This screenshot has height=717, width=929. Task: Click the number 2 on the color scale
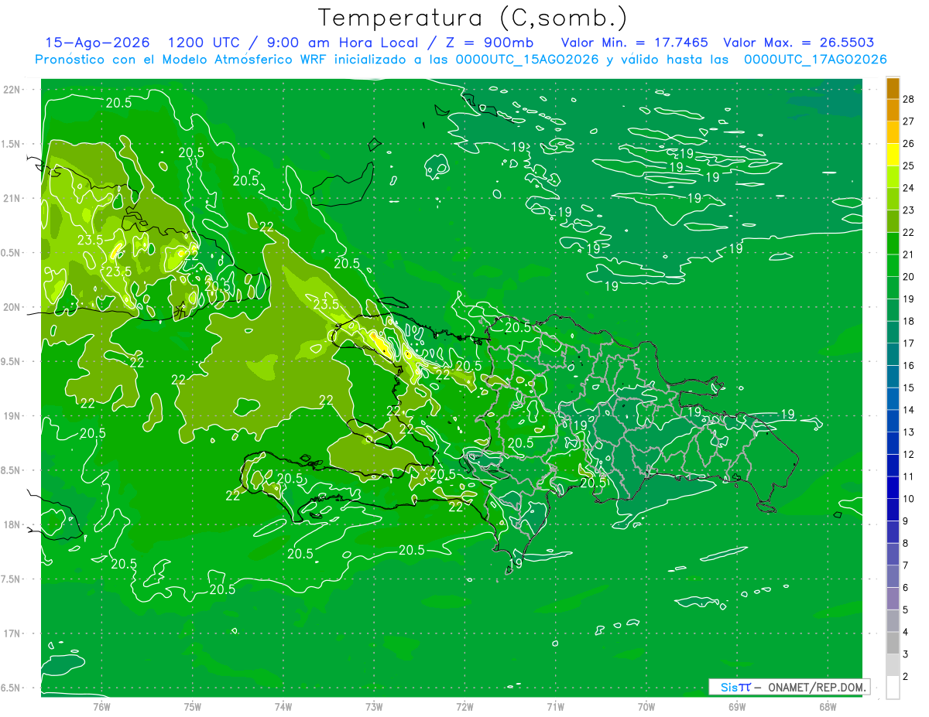click(x=906, y=678)
